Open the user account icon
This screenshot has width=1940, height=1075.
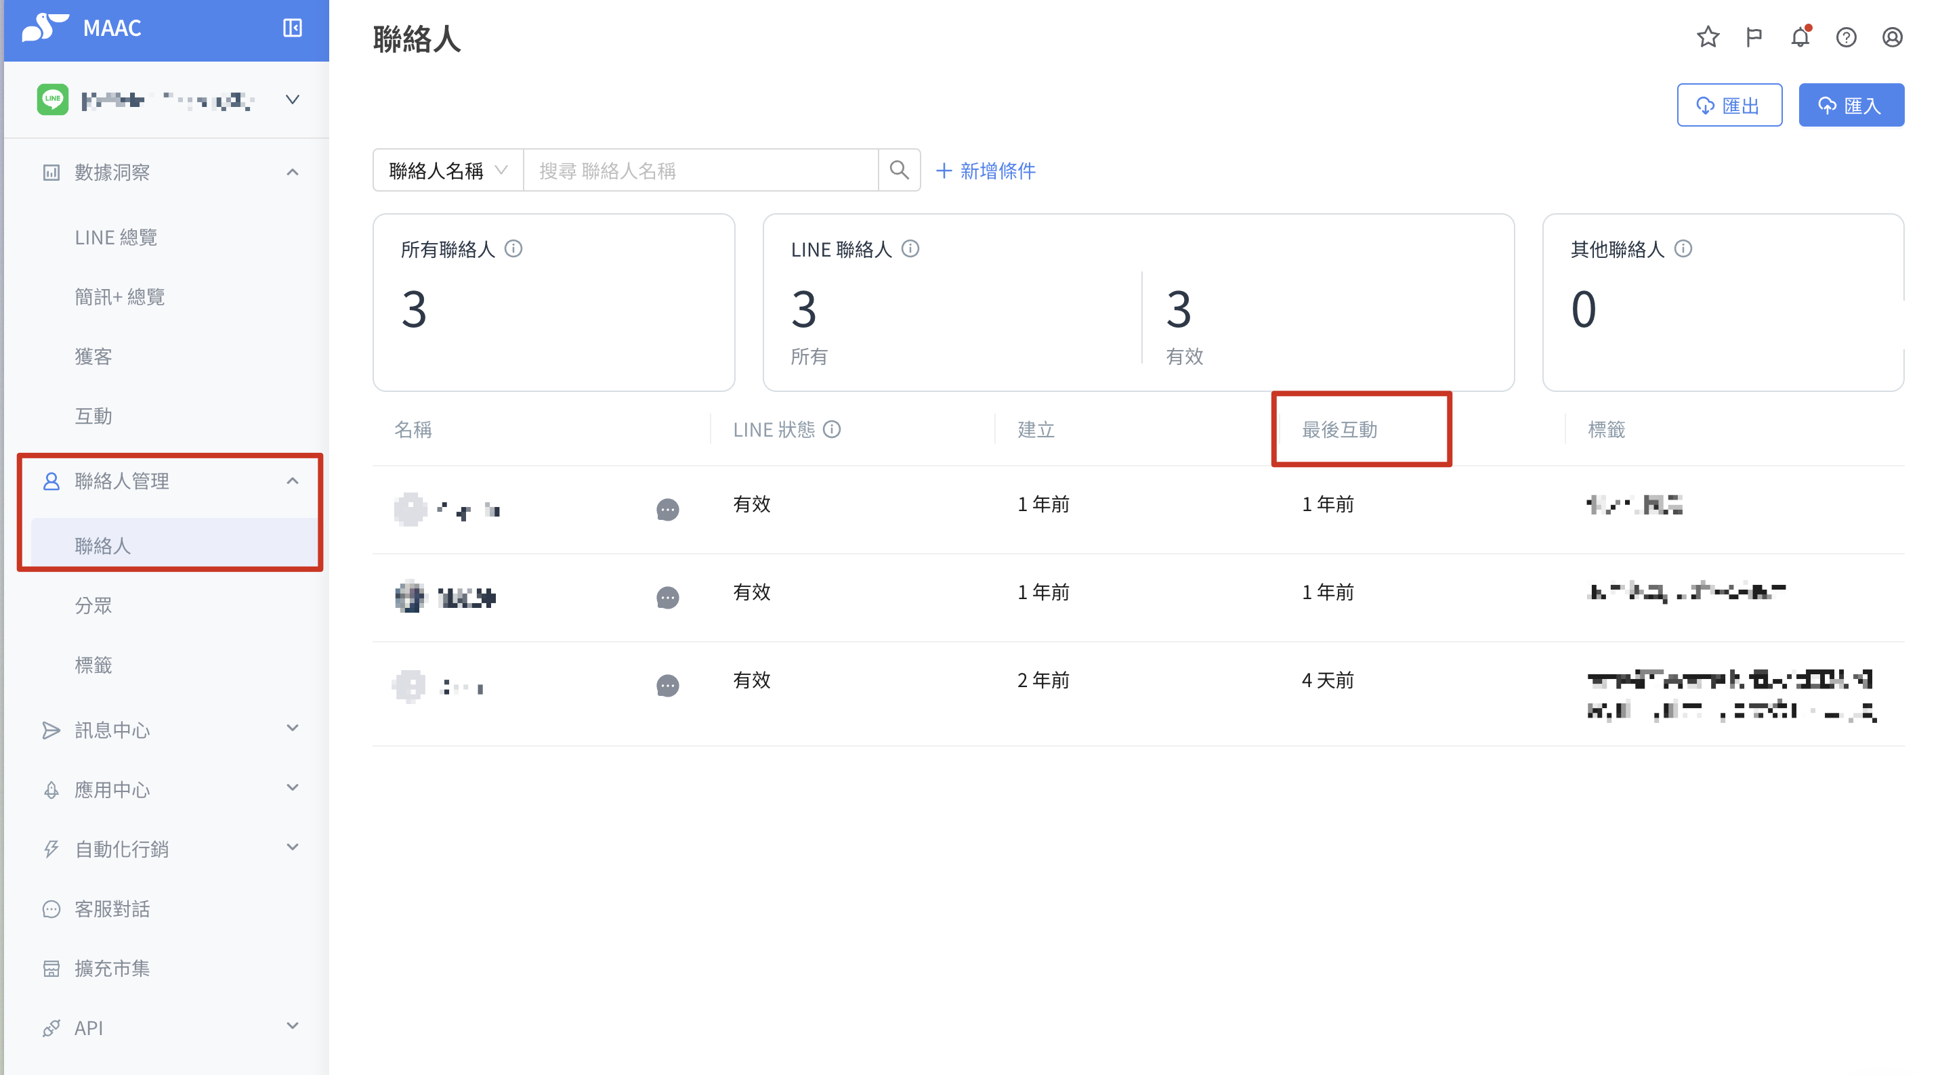[1891, 37]
